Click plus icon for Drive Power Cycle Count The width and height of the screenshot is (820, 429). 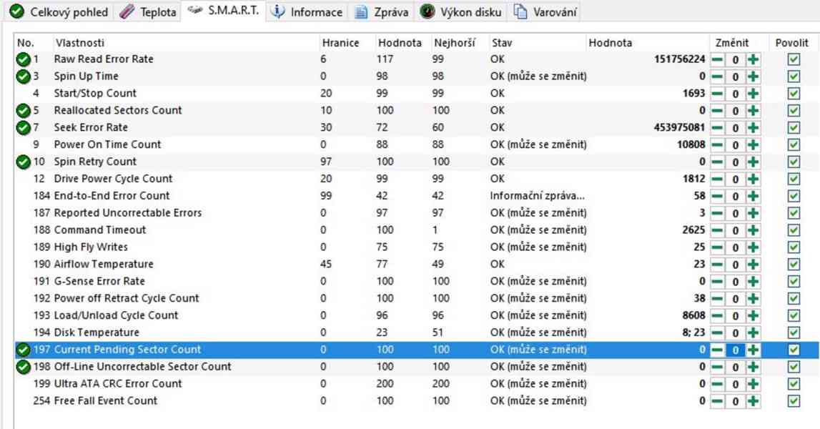pos(753,179)
